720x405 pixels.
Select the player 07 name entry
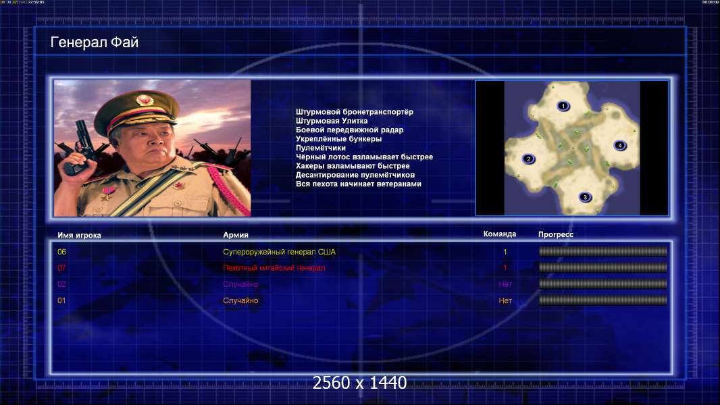click(62, 268)
